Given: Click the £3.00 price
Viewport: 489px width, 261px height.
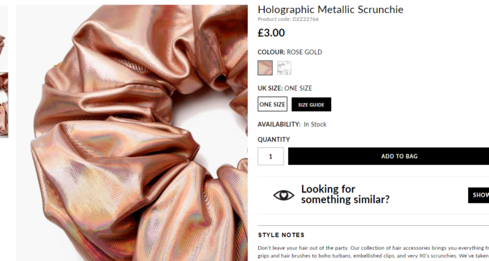Looking at the screenshot, I should coord(271,33).
